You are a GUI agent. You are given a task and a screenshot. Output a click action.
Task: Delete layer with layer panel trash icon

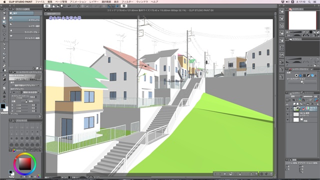[317, 104]
